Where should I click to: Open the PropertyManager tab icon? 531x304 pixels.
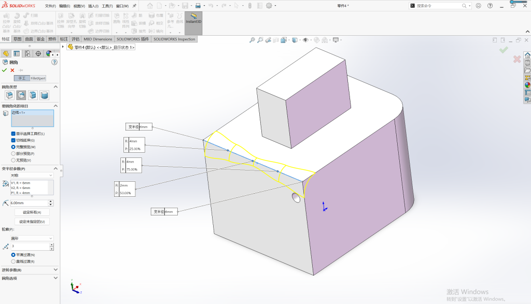[17, 53]
